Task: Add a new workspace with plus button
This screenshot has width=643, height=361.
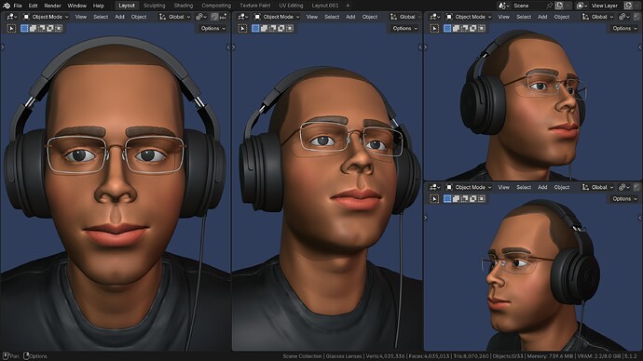Action: point(348,6)
